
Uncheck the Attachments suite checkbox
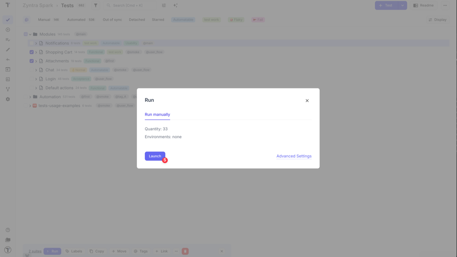click(x=31, y=61)
